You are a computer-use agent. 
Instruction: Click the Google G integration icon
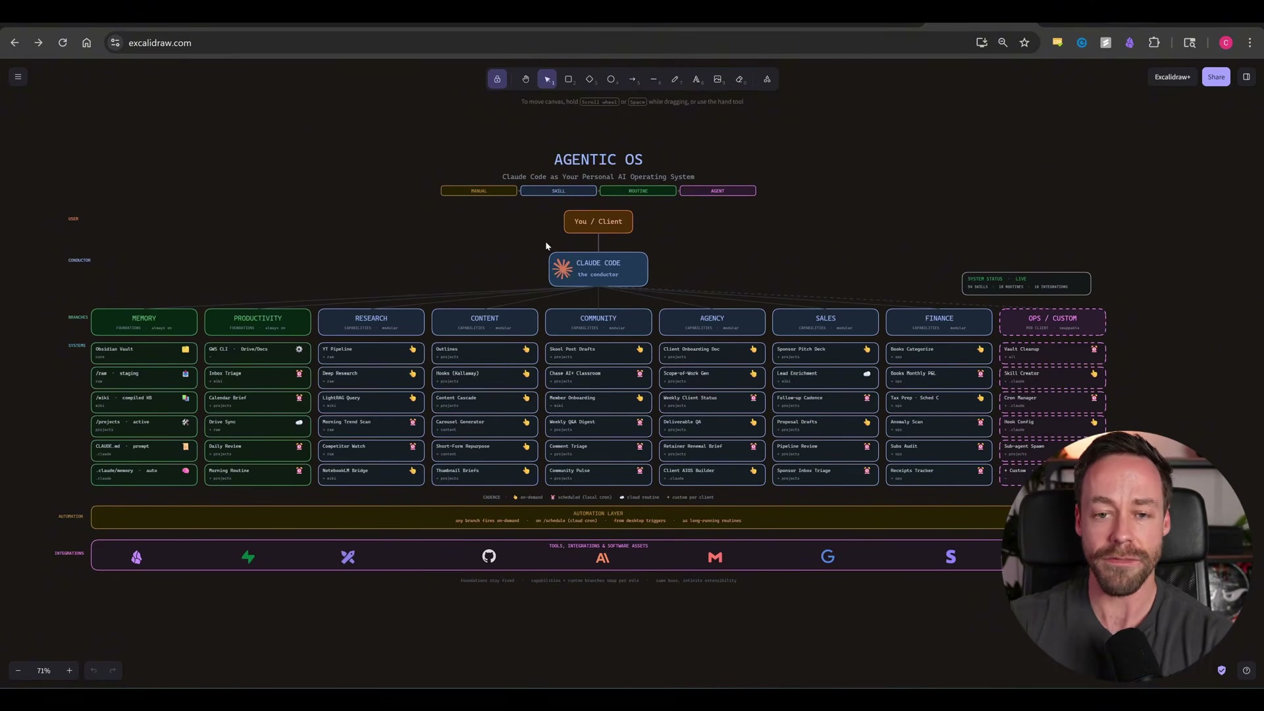[828, 557]
